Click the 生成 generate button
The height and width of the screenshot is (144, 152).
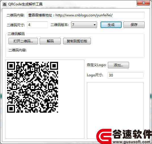[111, 25]
